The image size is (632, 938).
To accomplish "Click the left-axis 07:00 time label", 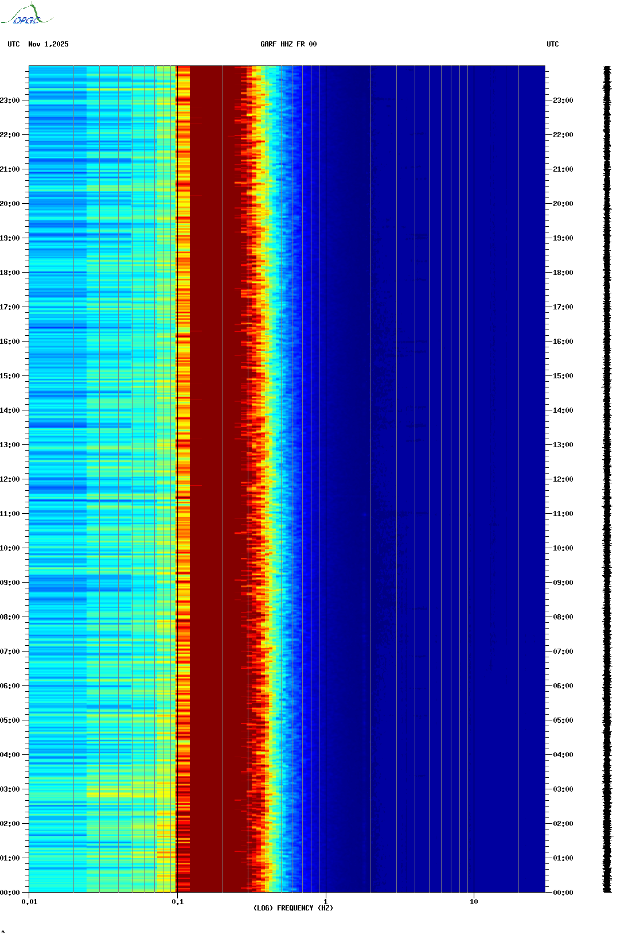I will [10, 652].
